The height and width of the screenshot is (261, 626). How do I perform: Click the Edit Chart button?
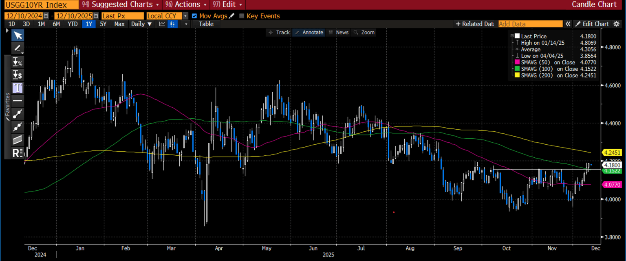[592, 24]
